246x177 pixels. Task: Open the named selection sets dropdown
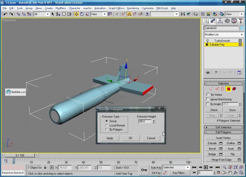(164, 14)
